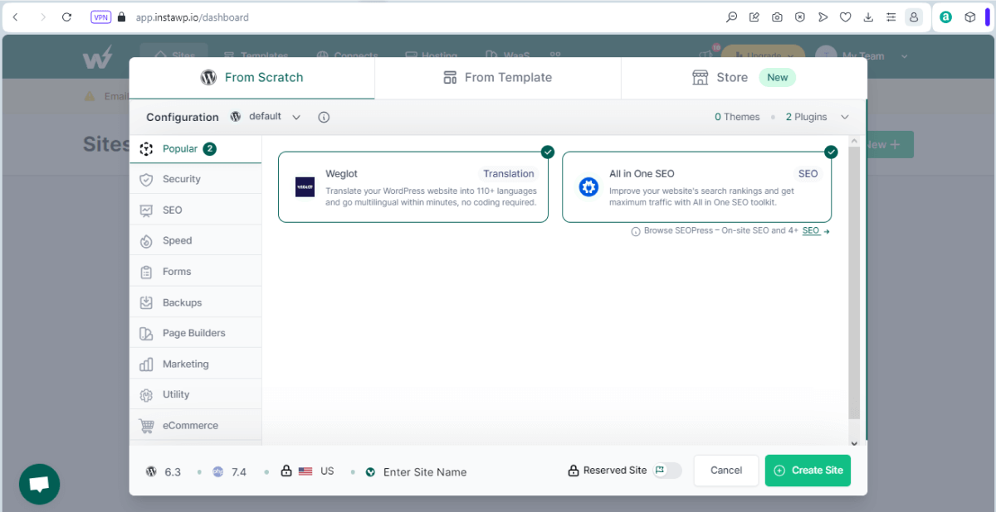The height and width of the screenshot is (512, 996).
Task: Click the browser screenshot camera icon
Action: 777,17
